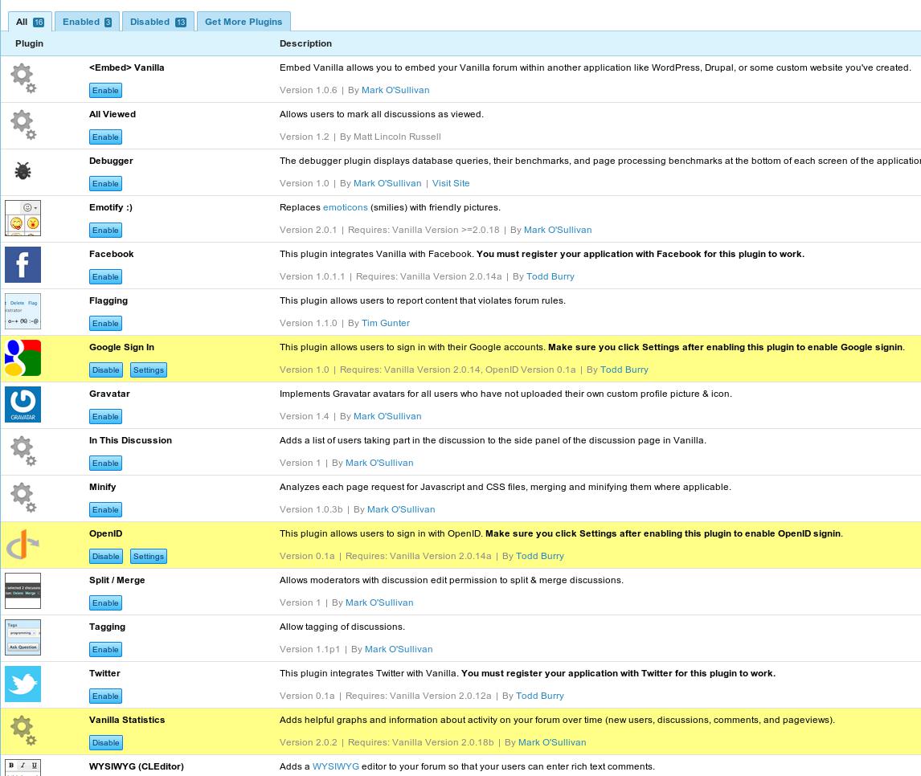Click the Debugger bug icon
The height and width of the screenshot is (776, 921).
point(23,170)
